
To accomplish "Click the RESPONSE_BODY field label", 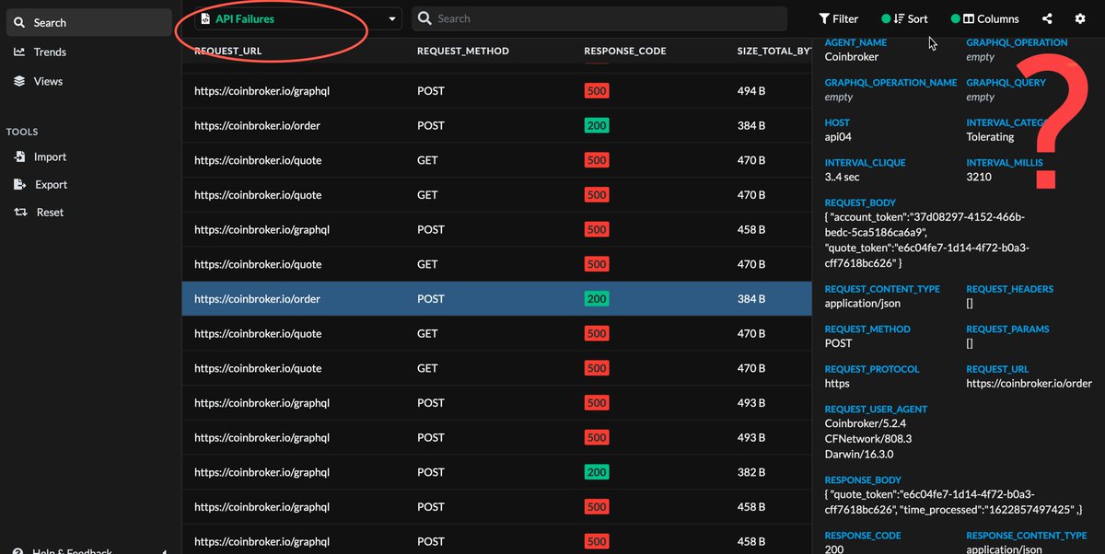I will 863,480.
